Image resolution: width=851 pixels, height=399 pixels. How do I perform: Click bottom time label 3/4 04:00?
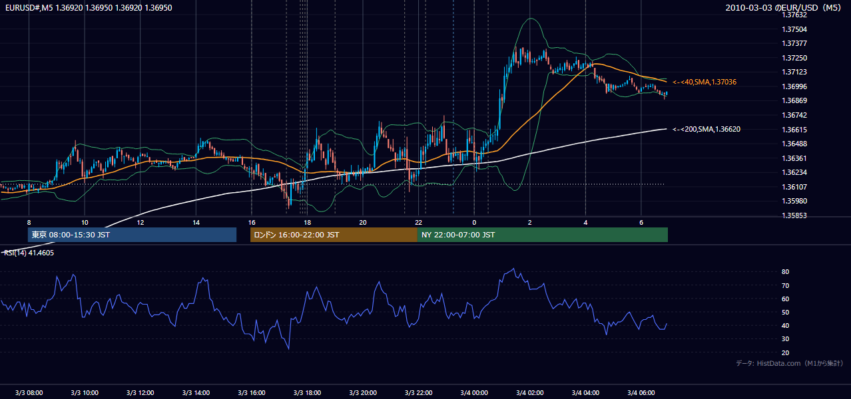point(585,392)
